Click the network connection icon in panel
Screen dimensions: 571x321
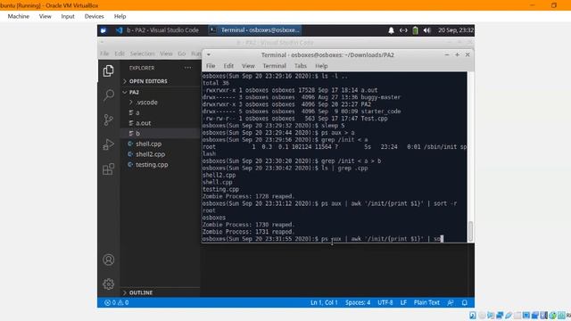tap(403, 30)
